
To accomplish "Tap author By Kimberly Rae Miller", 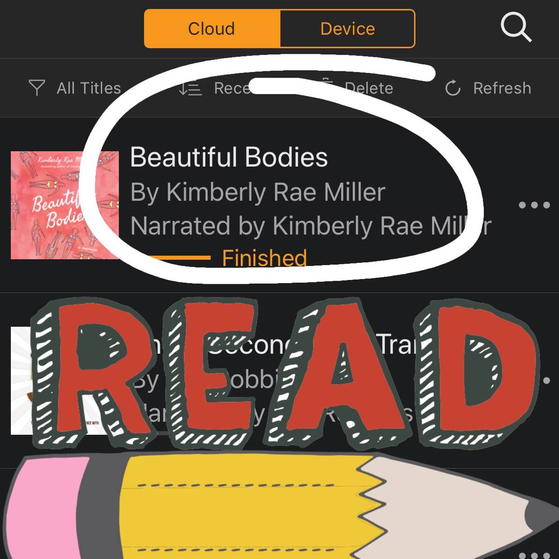I will click(x=258, y=192).
